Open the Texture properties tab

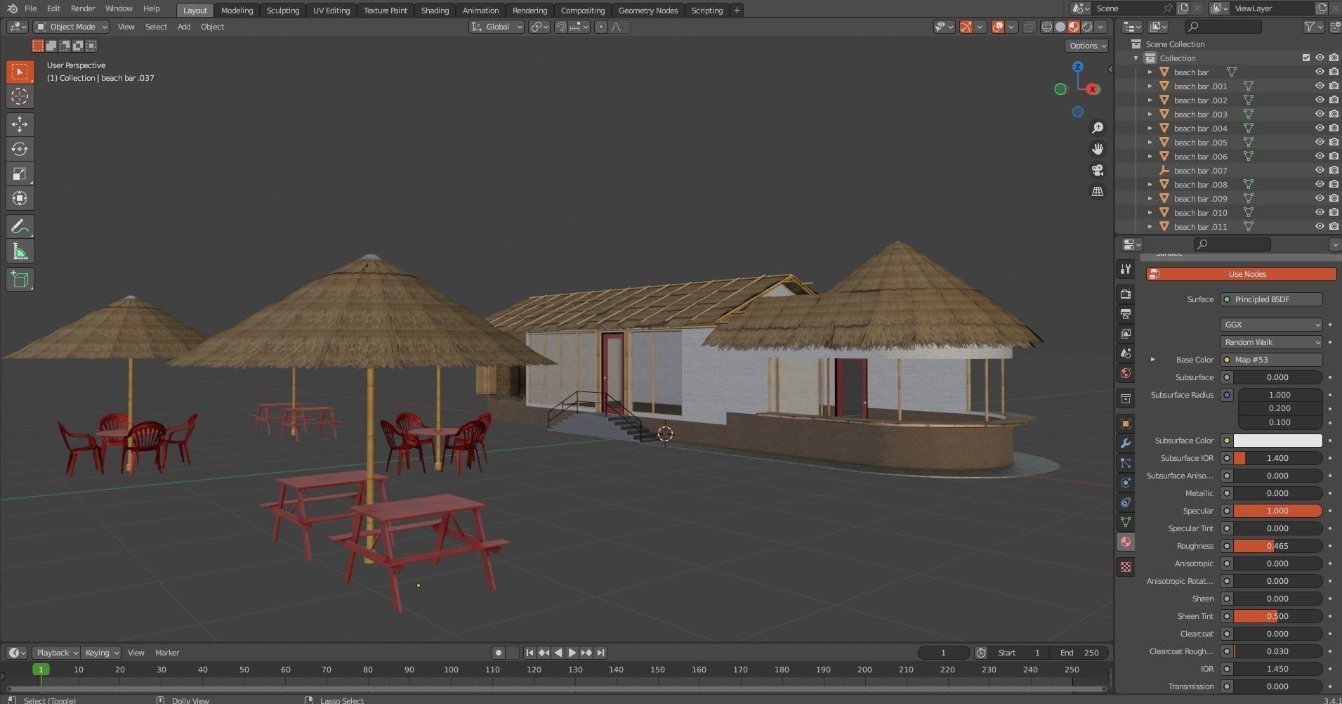[x=1126, y=567]
